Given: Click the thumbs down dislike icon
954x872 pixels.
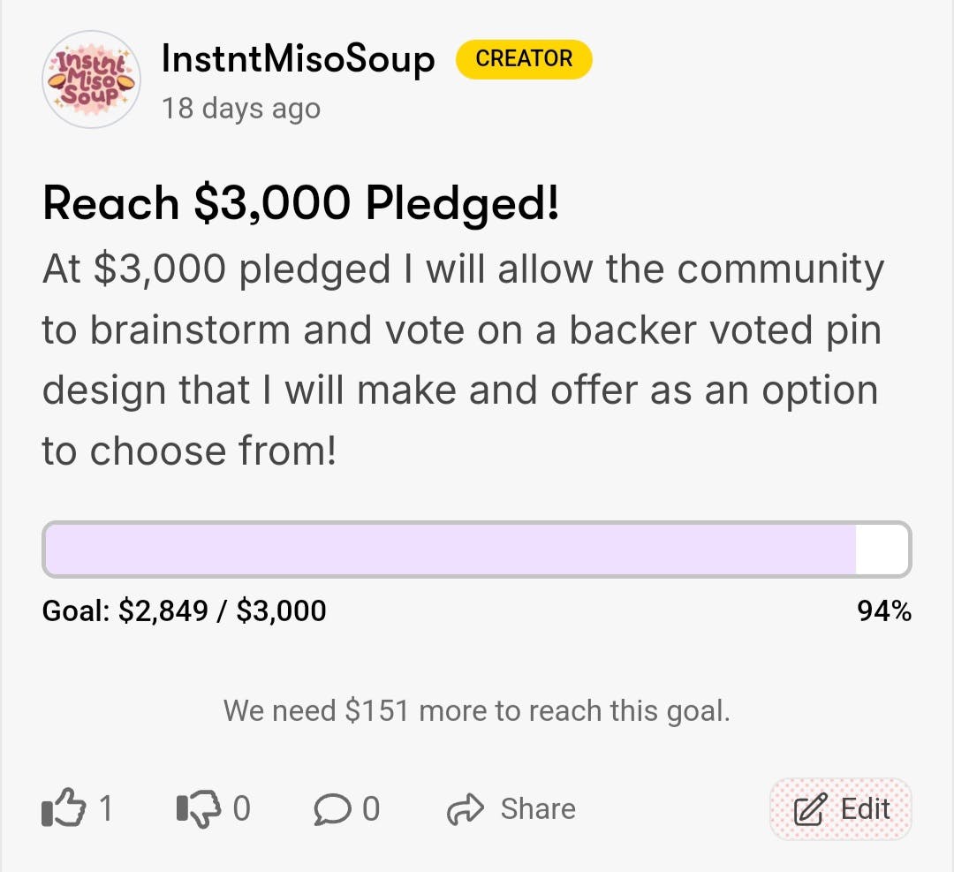Looking at the screenshot, I should (198, 808).
